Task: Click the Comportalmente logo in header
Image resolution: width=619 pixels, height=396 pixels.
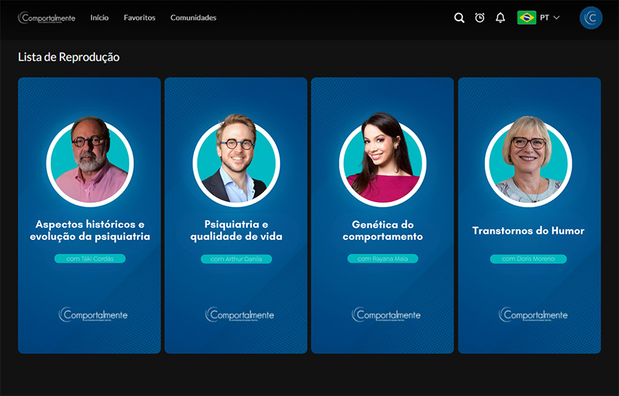Action: pos(47,18)
